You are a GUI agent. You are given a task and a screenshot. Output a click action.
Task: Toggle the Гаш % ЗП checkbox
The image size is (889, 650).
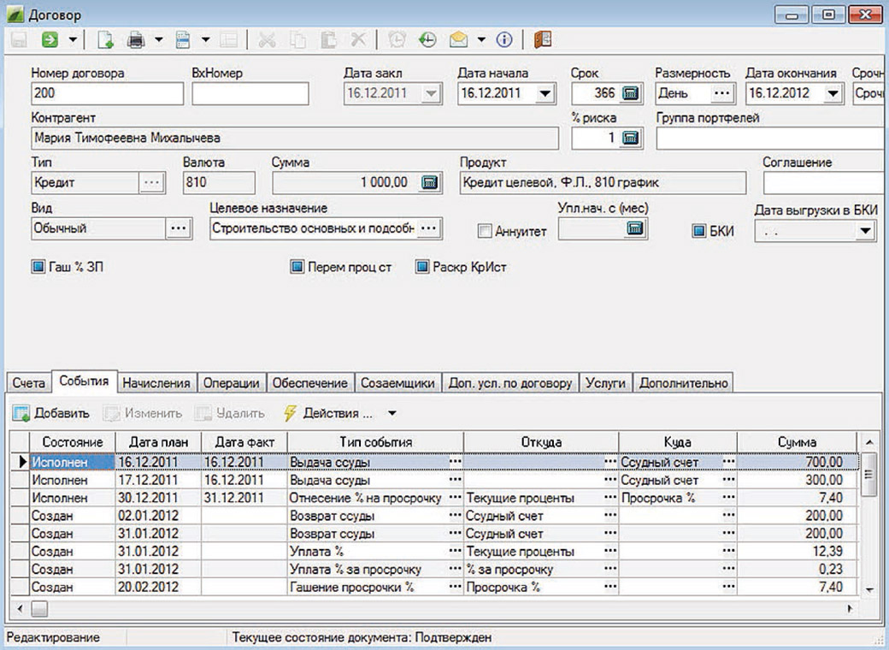38,267
